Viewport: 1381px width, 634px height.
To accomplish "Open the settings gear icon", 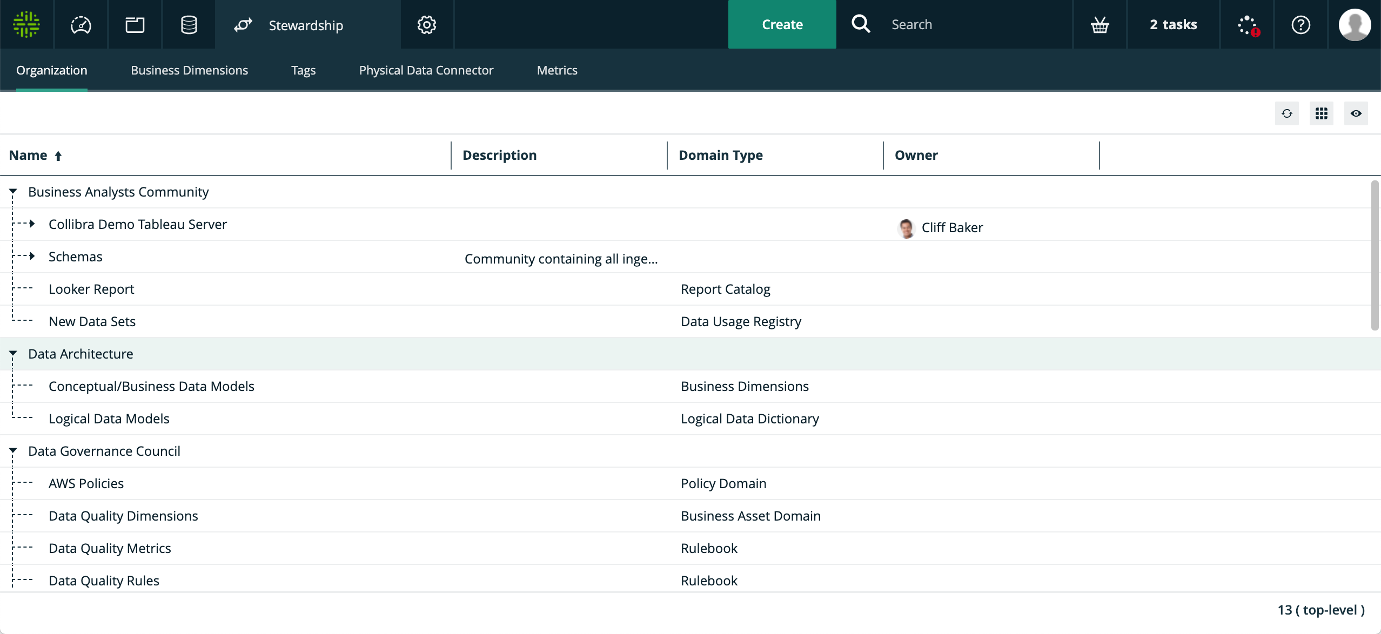I will click(x=426, y=24).
